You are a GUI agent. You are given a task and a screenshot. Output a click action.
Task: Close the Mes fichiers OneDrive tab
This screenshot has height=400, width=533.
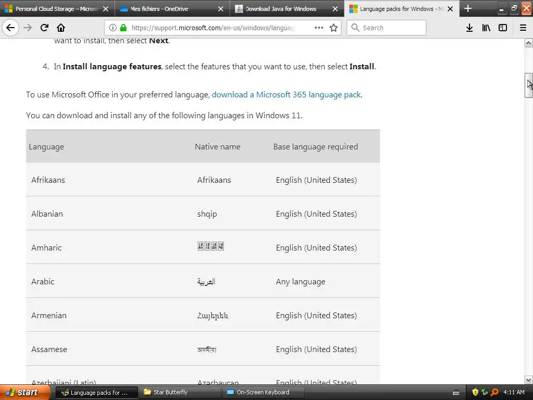221,9
